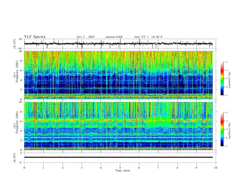Click the "-5" tick on ch.3(V) axis
This screenshot has height=188, width=243.
point(21,163)
